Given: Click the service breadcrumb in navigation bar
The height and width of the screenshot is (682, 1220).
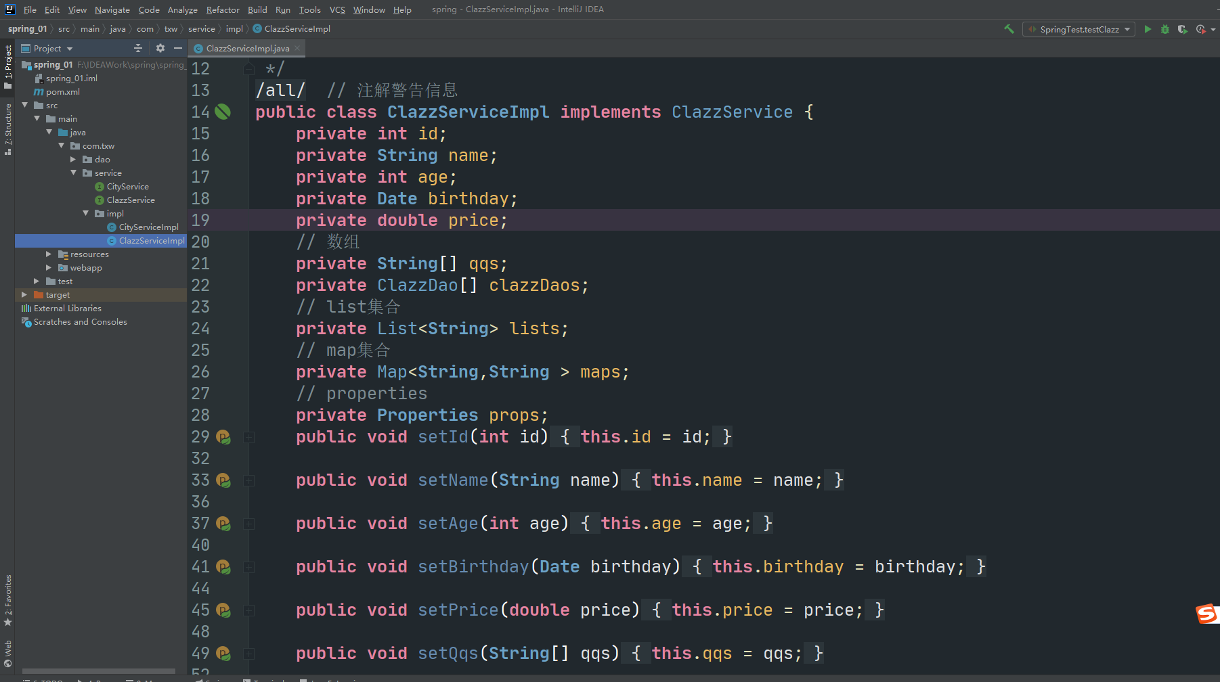Looking at the screenshot, I should (x=201, y=29).
